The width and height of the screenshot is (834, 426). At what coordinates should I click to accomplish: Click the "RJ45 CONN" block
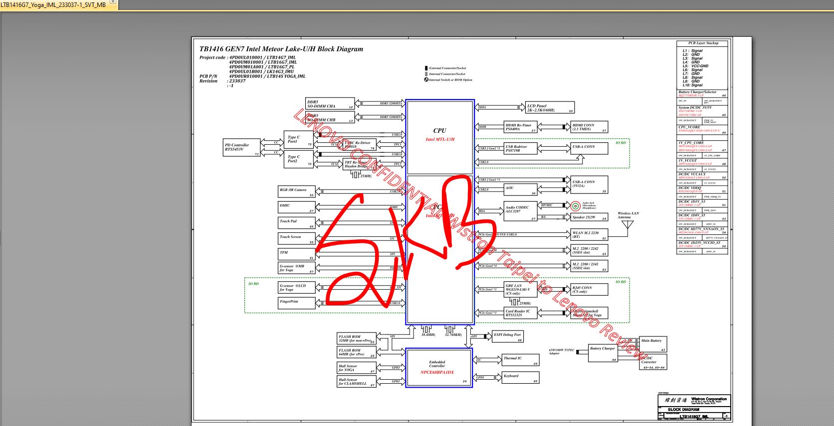590,289
